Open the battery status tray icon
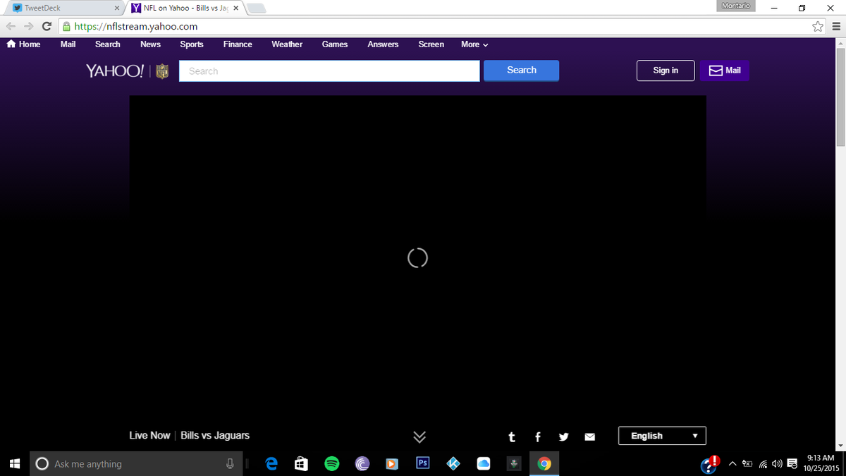This screenshot has height=476, width=846. pyautogui.click(x=747, y=464)
